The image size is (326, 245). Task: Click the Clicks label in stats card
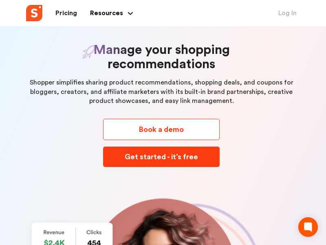(94, 232)
